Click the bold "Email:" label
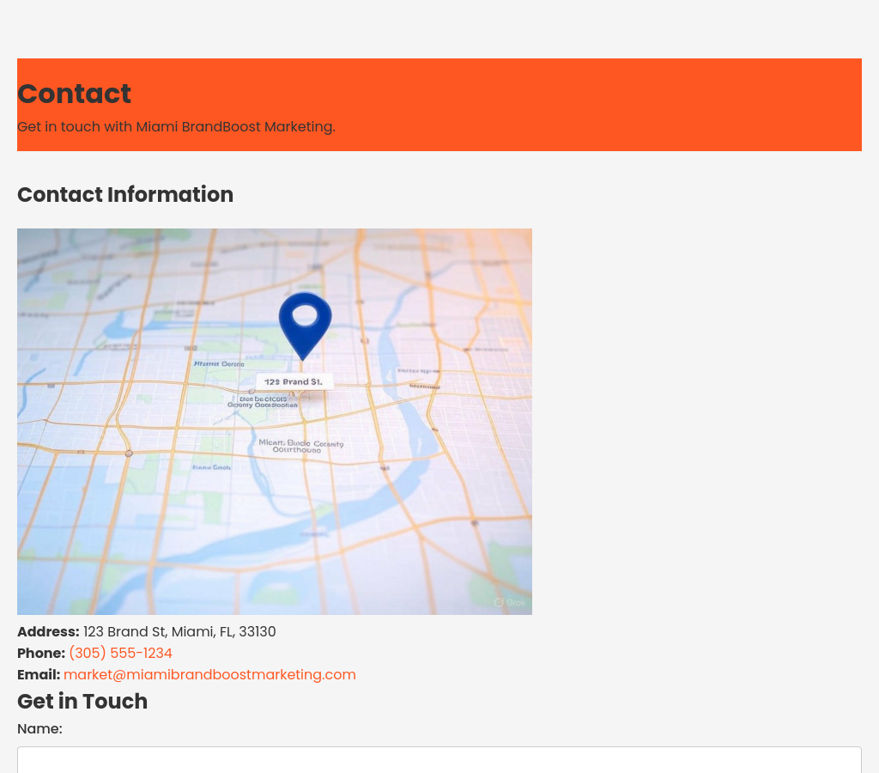Screen dimensions: 879x773 pos(39,675)
